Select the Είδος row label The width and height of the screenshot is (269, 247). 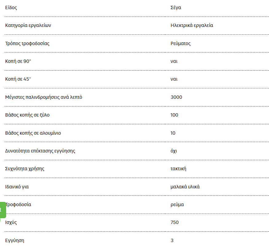pos(11,8)
